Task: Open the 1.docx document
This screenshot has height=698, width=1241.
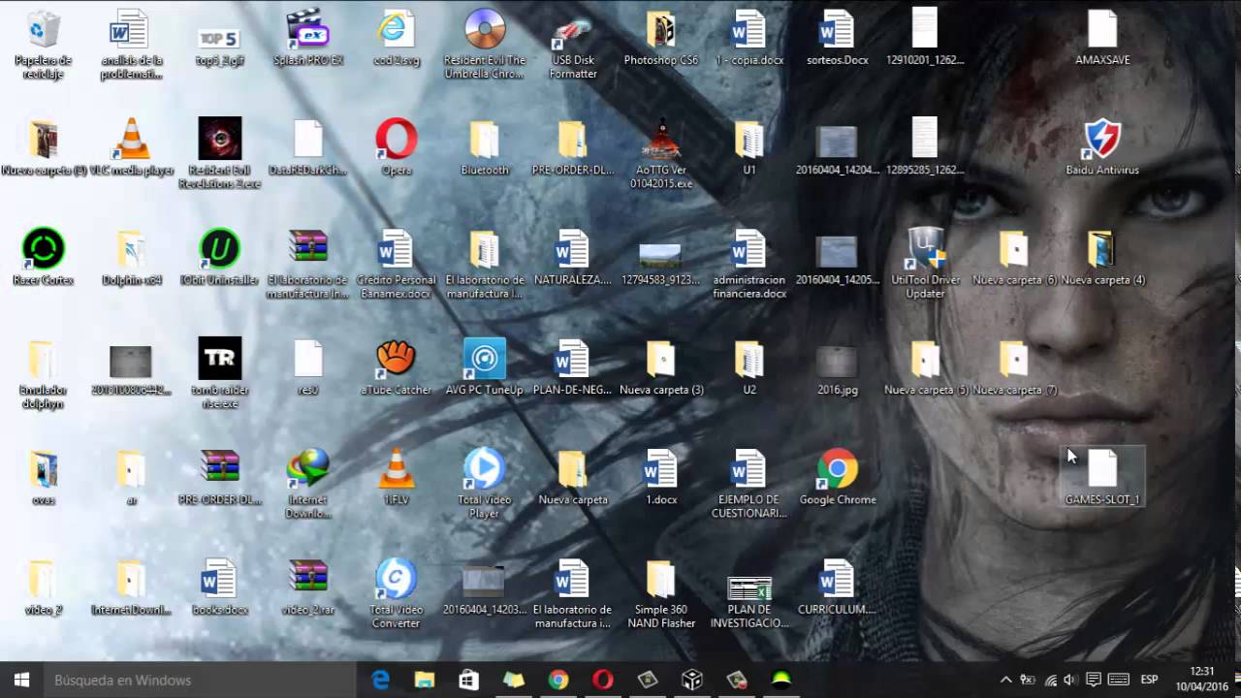Action: (x=661, y=478)
